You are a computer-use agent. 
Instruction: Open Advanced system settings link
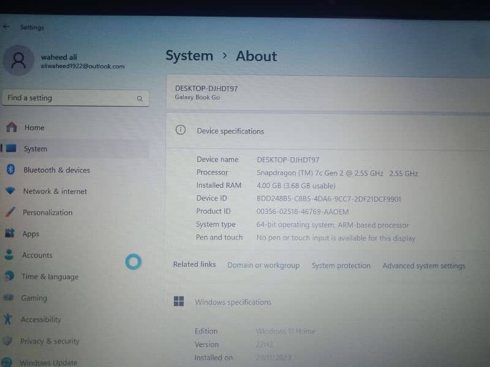click(423, 265)
